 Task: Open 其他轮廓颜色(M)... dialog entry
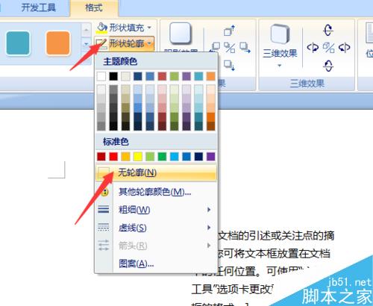[156, 192]
